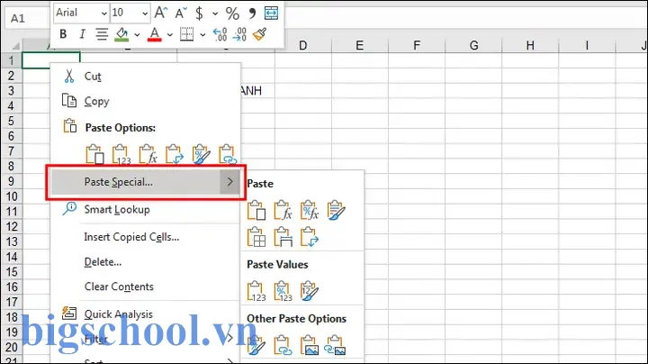Decrease decimal places
The height and width of the screenshot is (364, 648).
pyautogui.click(x=239, y=34)
